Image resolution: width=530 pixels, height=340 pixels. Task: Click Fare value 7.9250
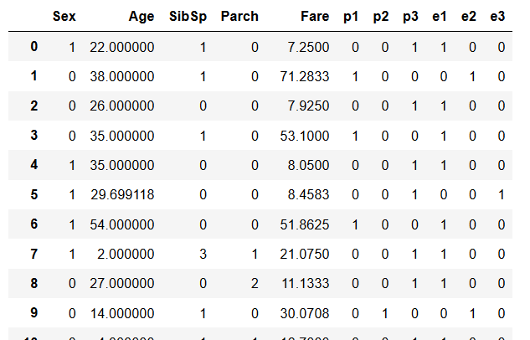tap(308, 106)
